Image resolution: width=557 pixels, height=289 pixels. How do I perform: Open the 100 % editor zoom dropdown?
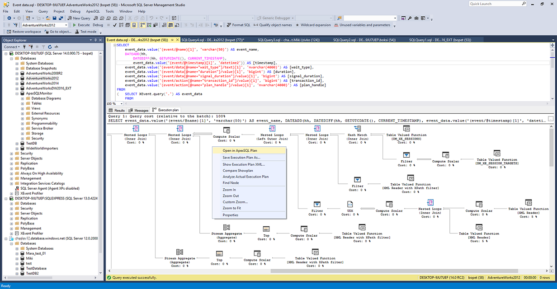121,103
